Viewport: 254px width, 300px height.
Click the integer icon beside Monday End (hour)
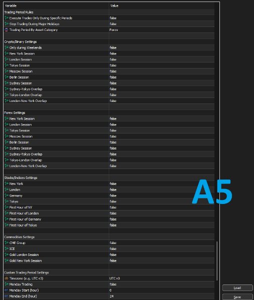pos(7,296)
